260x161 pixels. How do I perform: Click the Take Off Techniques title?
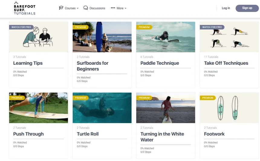(226, 63)
